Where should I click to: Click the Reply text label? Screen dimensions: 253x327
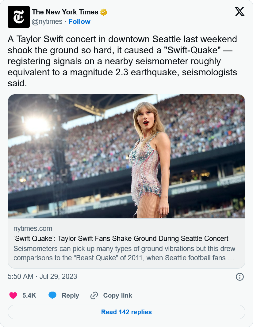click(x=70, y=295)
